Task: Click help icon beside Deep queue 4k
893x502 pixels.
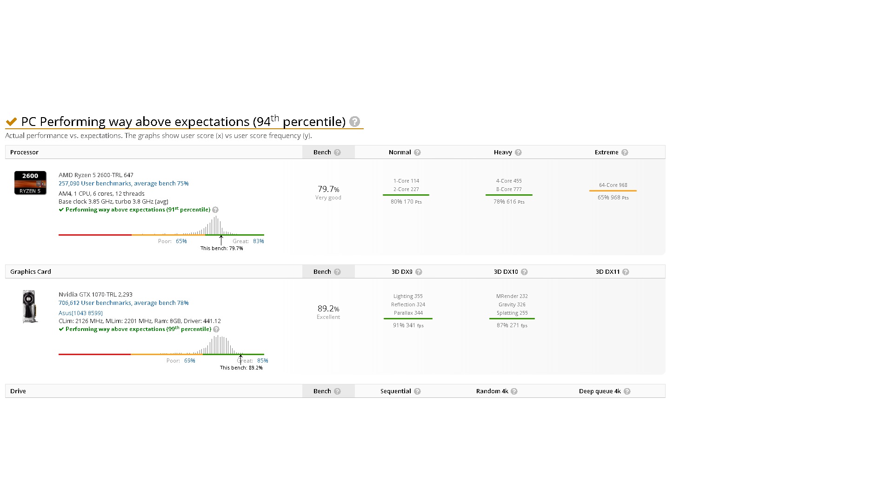Action: click(627, 391)
